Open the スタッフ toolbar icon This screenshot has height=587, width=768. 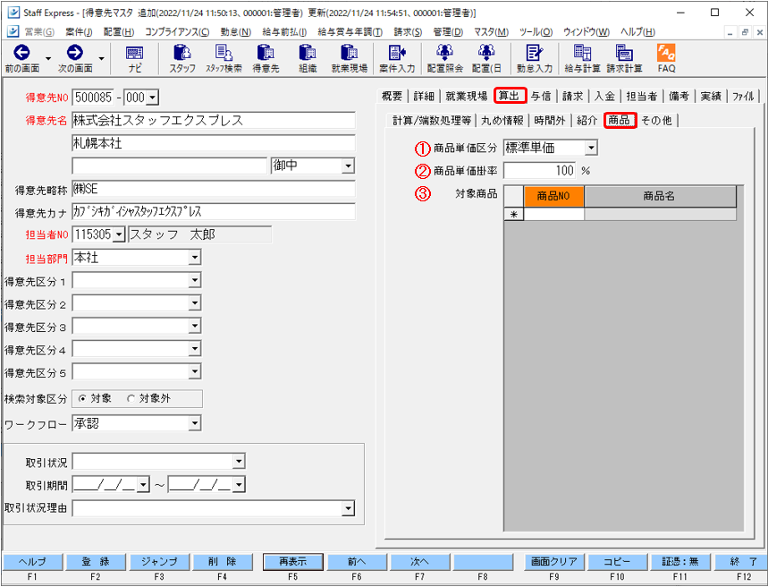coord(182,53)
